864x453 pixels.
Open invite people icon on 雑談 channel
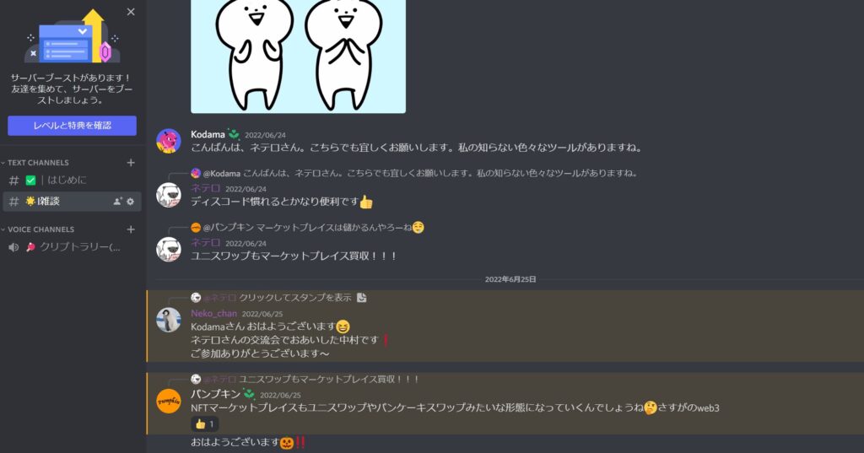tap(117, 202)
